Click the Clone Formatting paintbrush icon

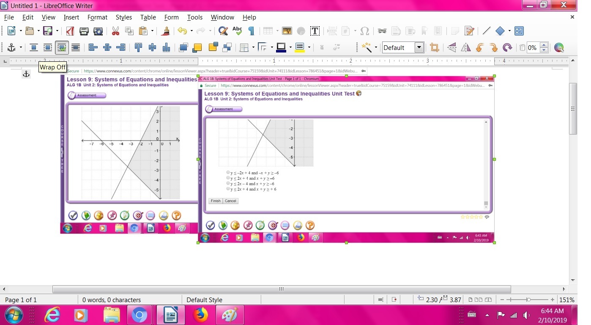pyautogui.click(x=166, y=31)
